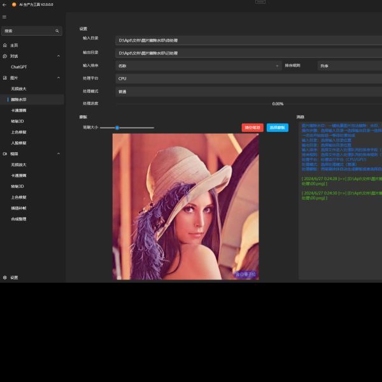Collapse the 图片 section chevron
The height and width of the screenshot is (382, 382).
59,78
